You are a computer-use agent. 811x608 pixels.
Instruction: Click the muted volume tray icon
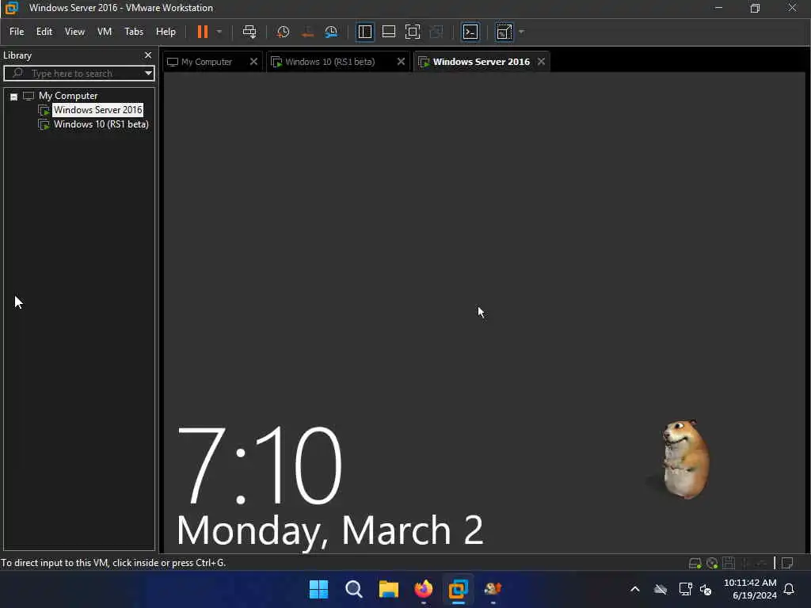tap(706, 589)
